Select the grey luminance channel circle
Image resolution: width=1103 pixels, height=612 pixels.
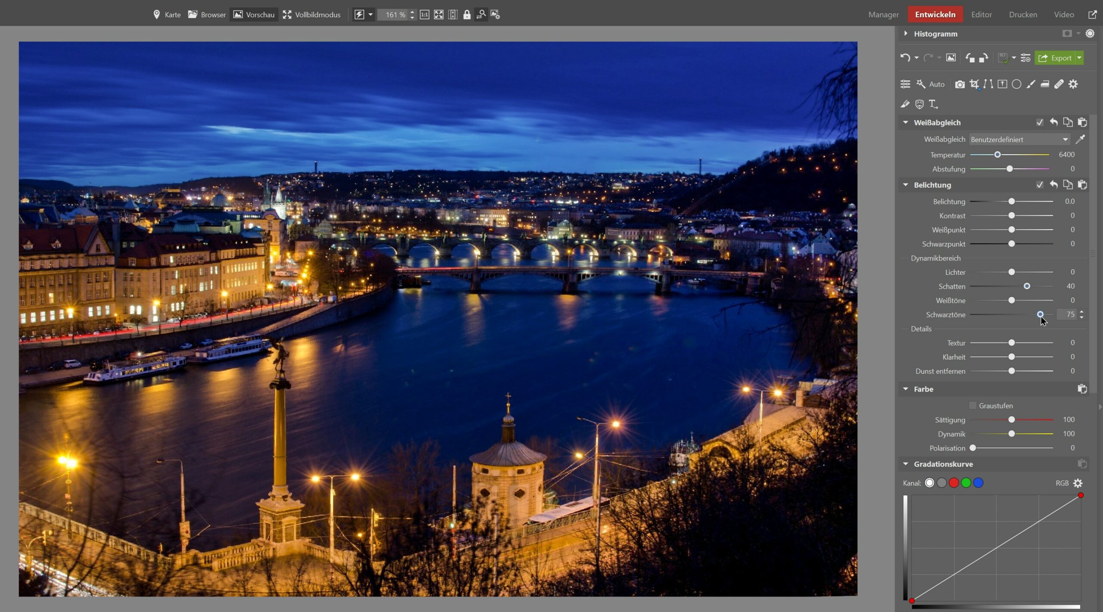942,483
